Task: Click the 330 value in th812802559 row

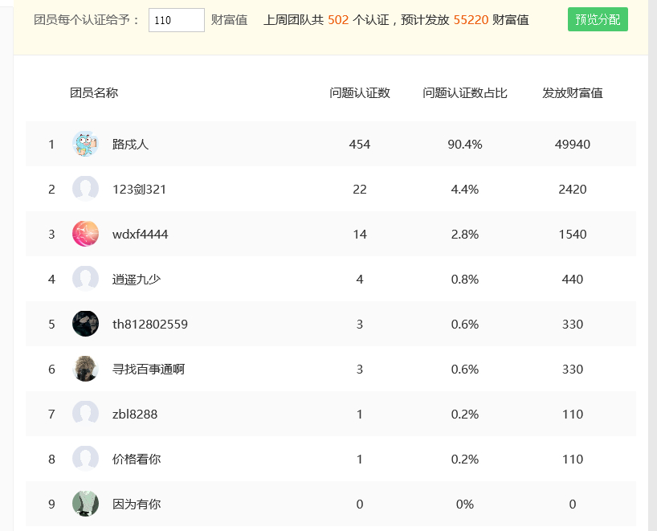Action: 573,324
